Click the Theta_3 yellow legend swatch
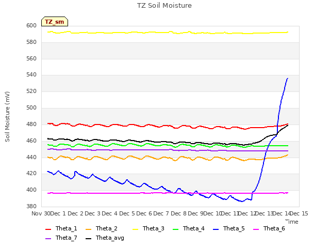The image size is (330, 248). pos(135,229)
